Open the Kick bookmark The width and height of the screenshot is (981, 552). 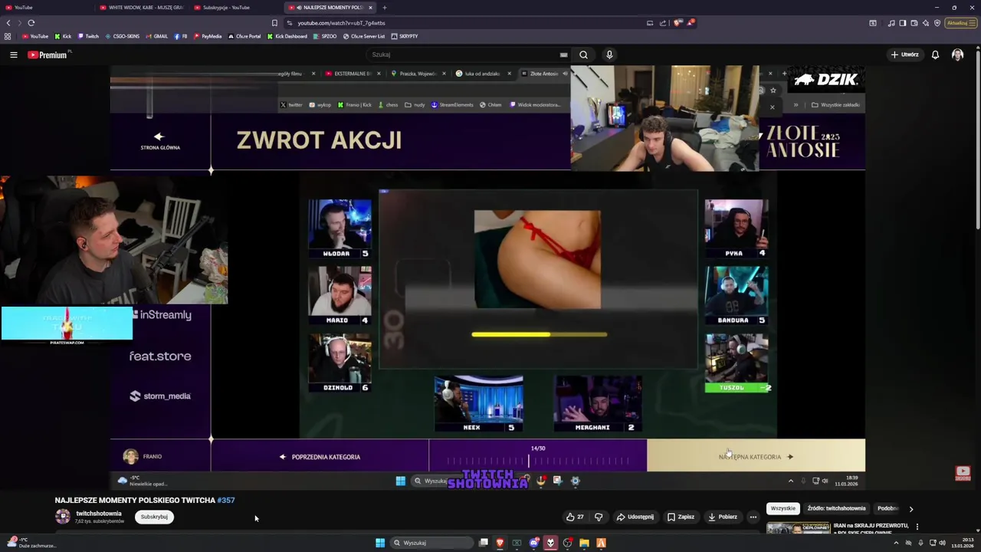tap(63, 36)
